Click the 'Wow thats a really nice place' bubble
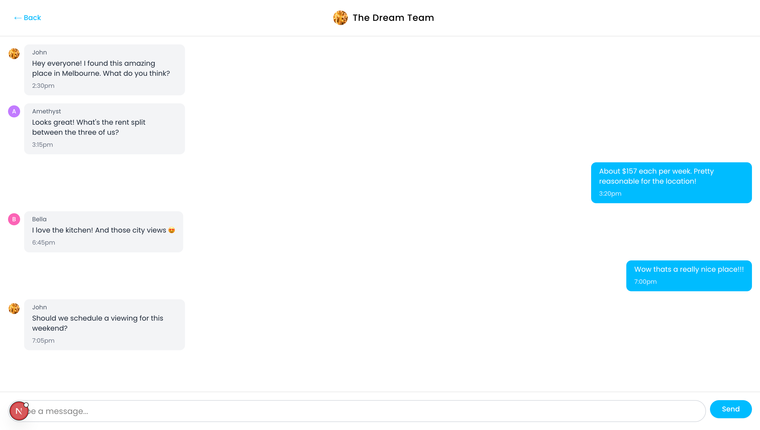Viewport: 760px width, 430px height. click(x=688, y=275)
